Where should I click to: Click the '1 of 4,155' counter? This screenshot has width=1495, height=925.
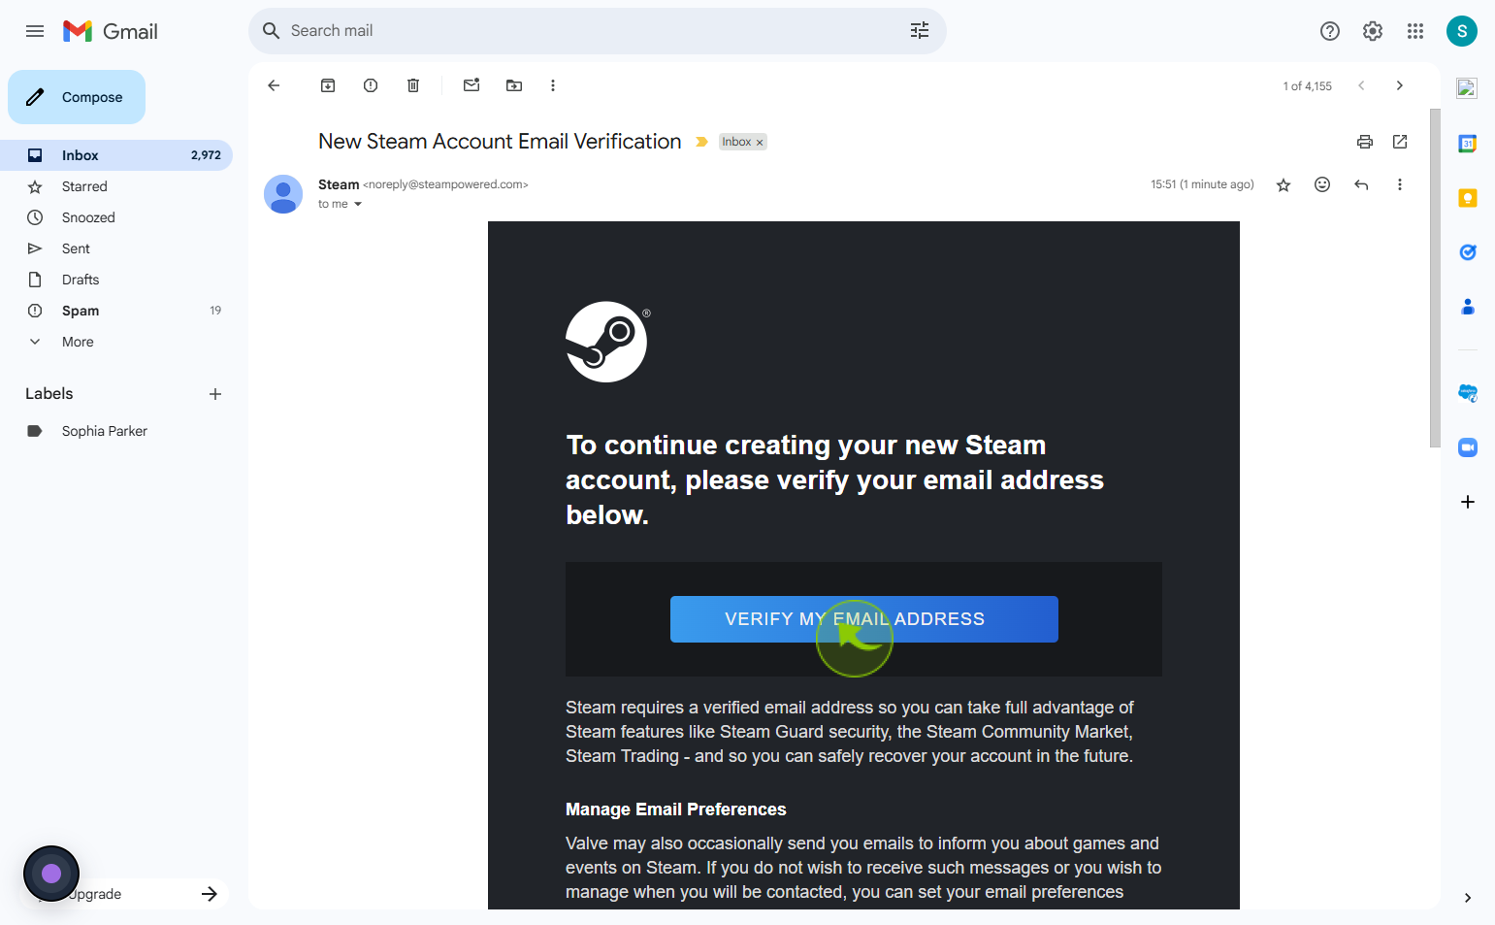pos(1307,86)
